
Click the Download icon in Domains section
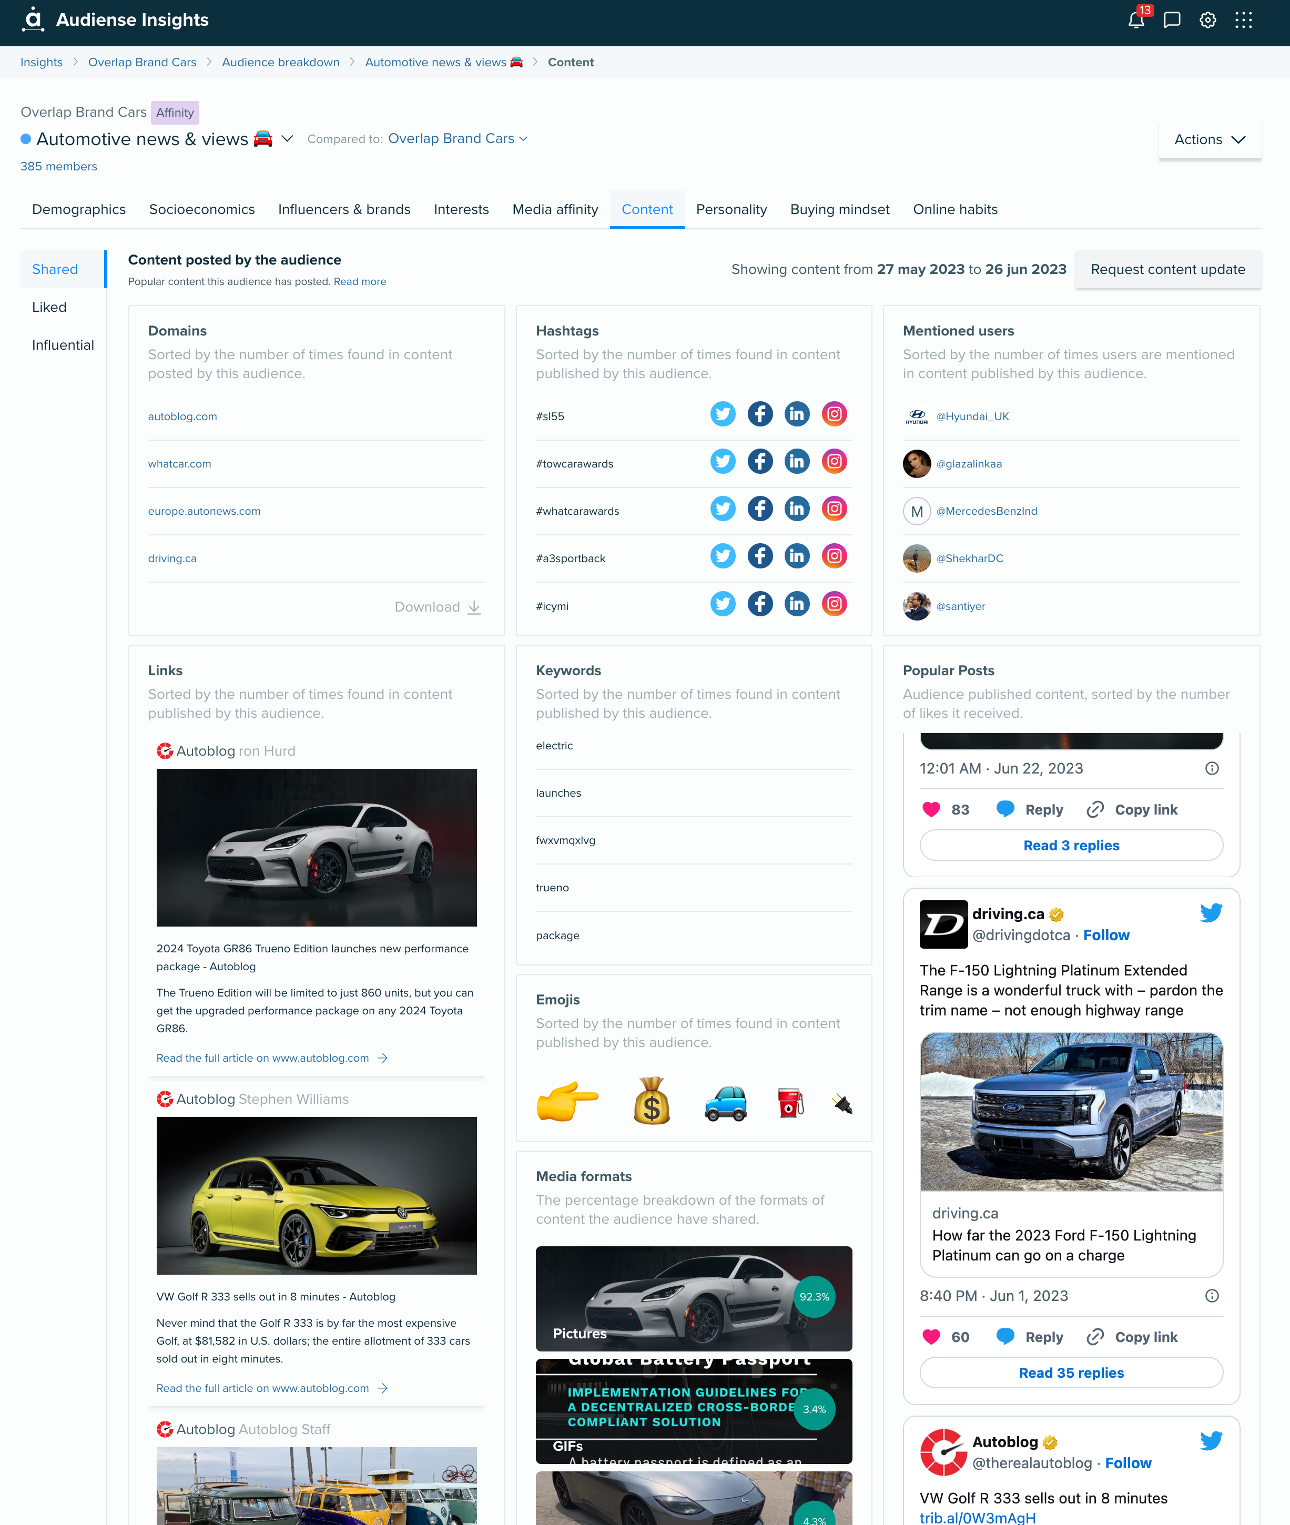coord(476,606)
